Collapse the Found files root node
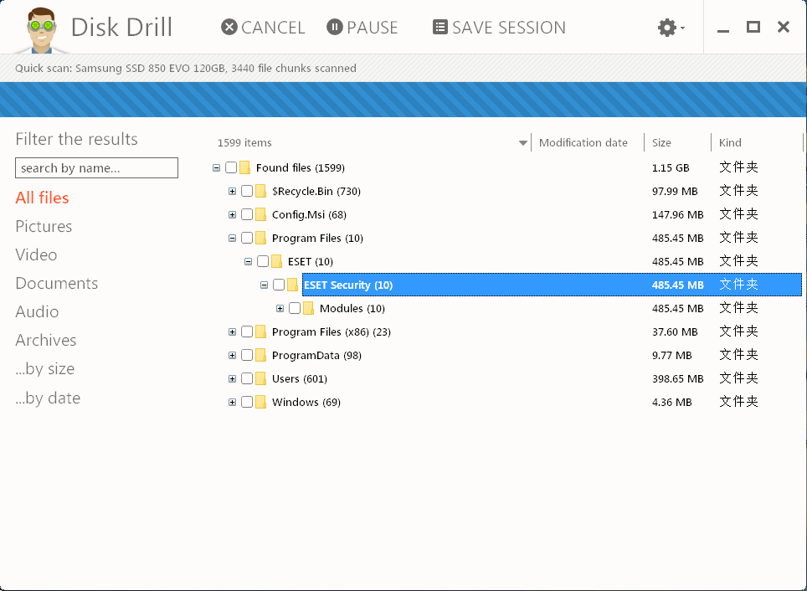Image resolution: width=807 pixels, height=591 pixels. 216,167
